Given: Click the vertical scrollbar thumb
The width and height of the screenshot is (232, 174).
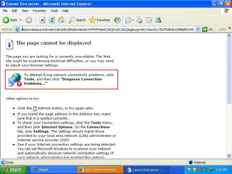Looking at the screenshot, I should (x=229, y=70).
